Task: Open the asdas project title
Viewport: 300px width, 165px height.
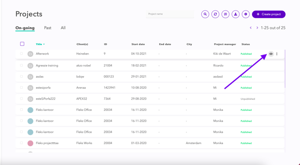Action: click(40, 76)
